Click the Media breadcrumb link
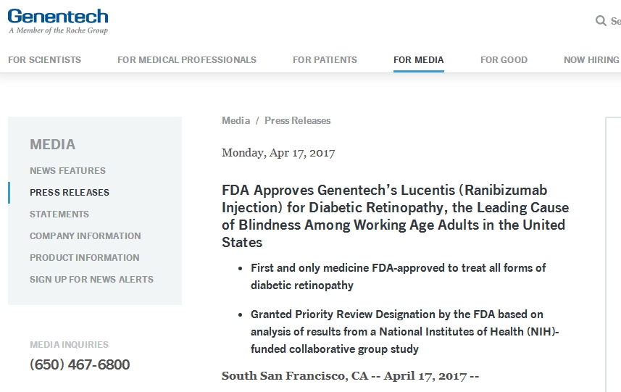 pyautogui.click(x=236, y=121)
